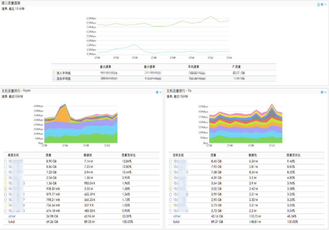The height and width of the screenshot is (230, 329).
Task: Open the 'other' link in From table
Action: 12,216
